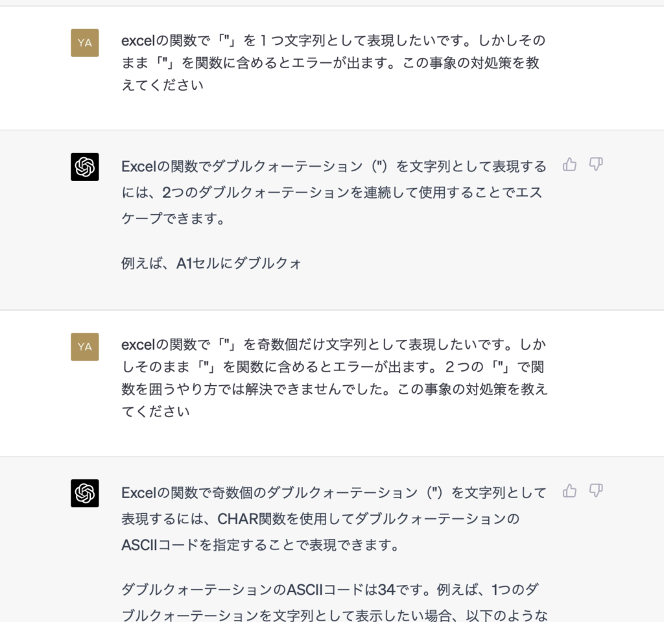This screenshot has height=622, width=664.
Task: Click the second reply's opening paragraph about CHAR
Action: [x=333, y=519]
